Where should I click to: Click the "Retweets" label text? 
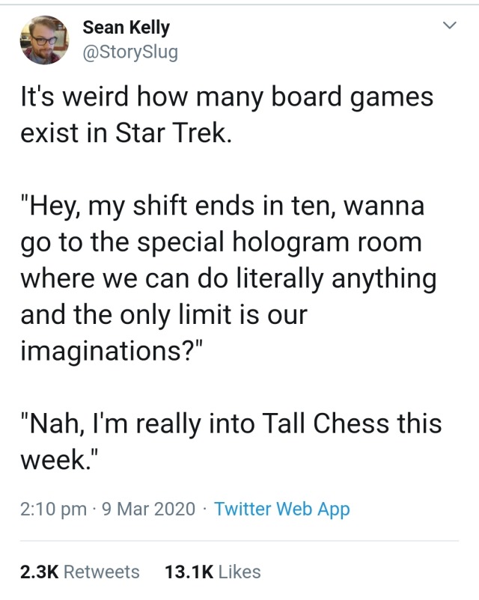pyautogui.click(x=102, y=572)
